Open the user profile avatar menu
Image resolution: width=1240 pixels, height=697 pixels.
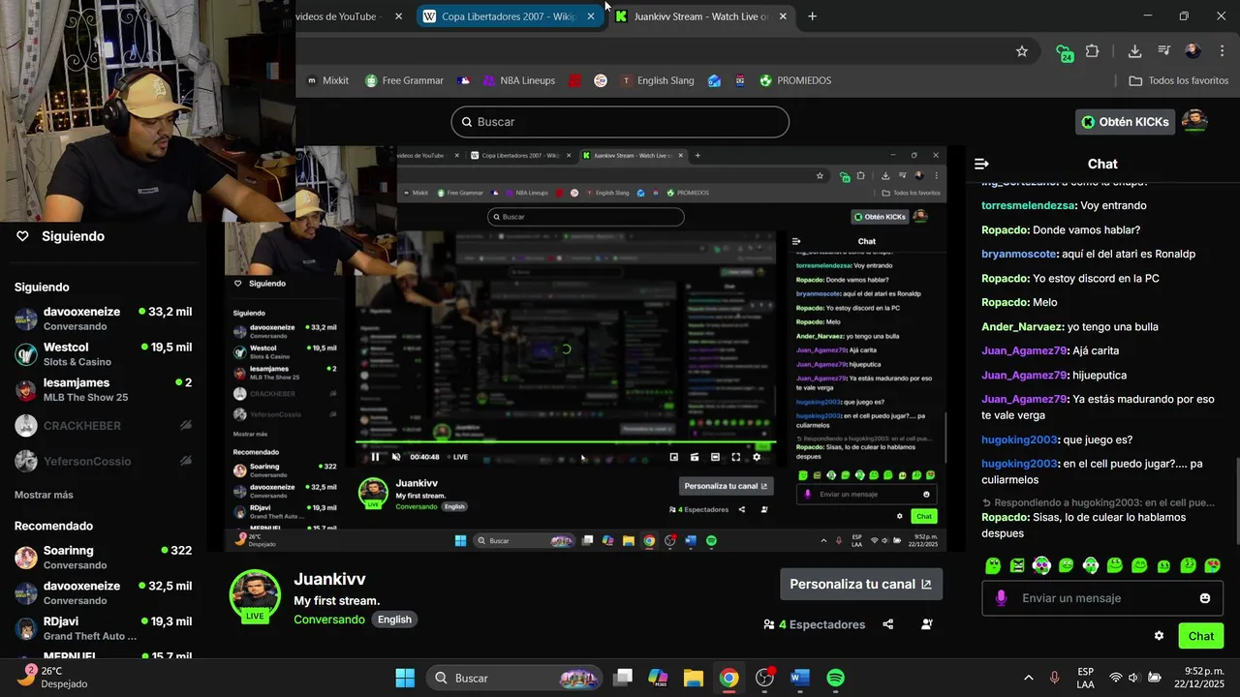tap(1195, 121)
